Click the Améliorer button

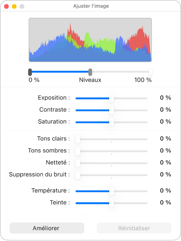click(x=47, y=228)
